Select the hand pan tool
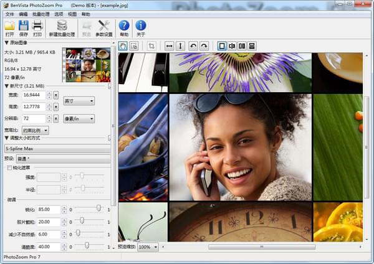The width and height of the screenshot is (374, 264). [123, 46]
